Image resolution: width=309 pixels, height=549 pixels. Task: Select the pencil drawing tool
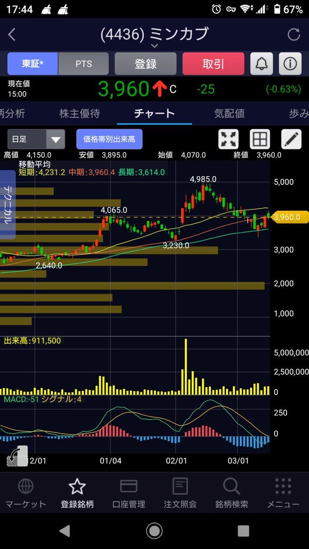coord(291,139)
